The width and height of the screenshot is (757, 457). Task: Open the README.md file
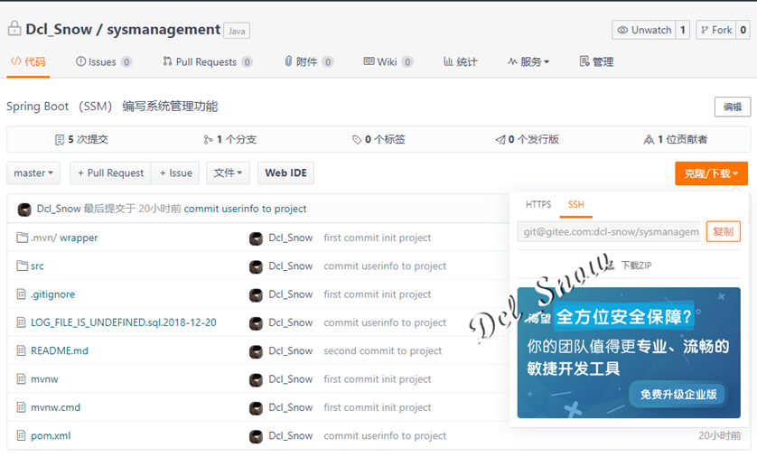click(60, 350)
